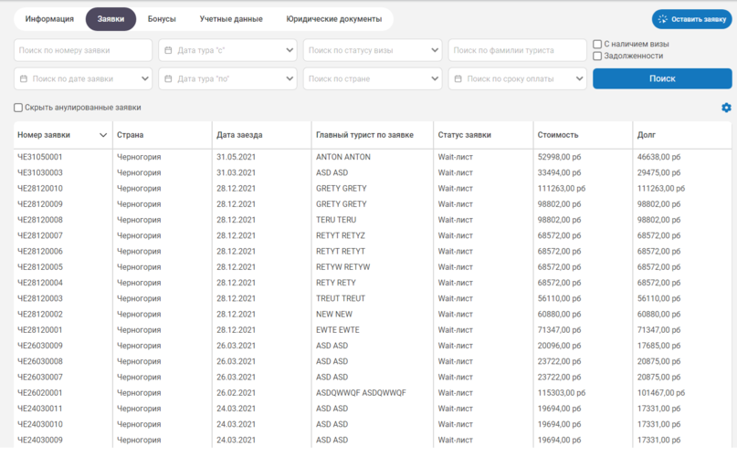
Task: Go to the 'Информация' tab
Action: tap(49, 19)
